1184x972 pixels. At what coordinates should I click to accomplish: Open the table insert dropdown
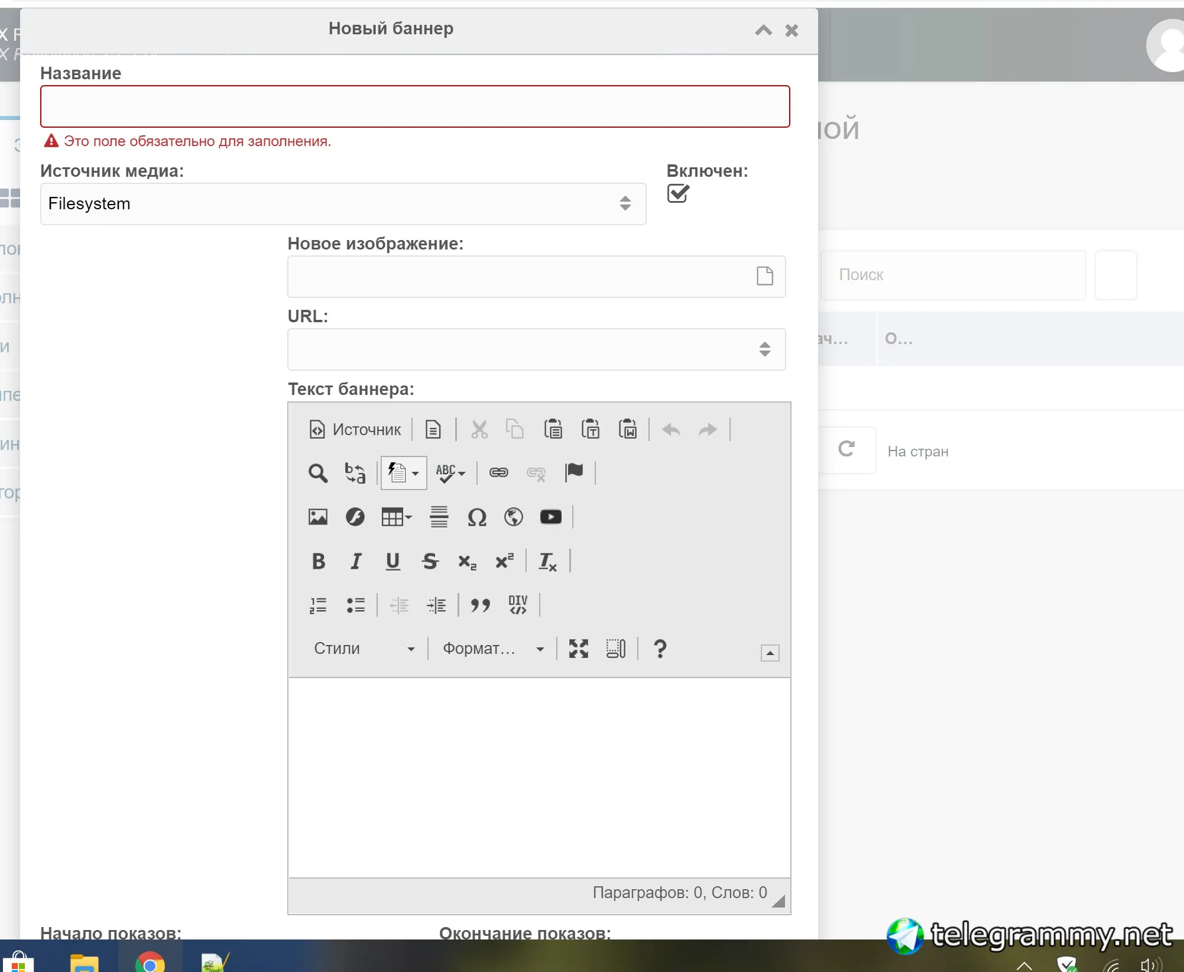pos(397,517)
